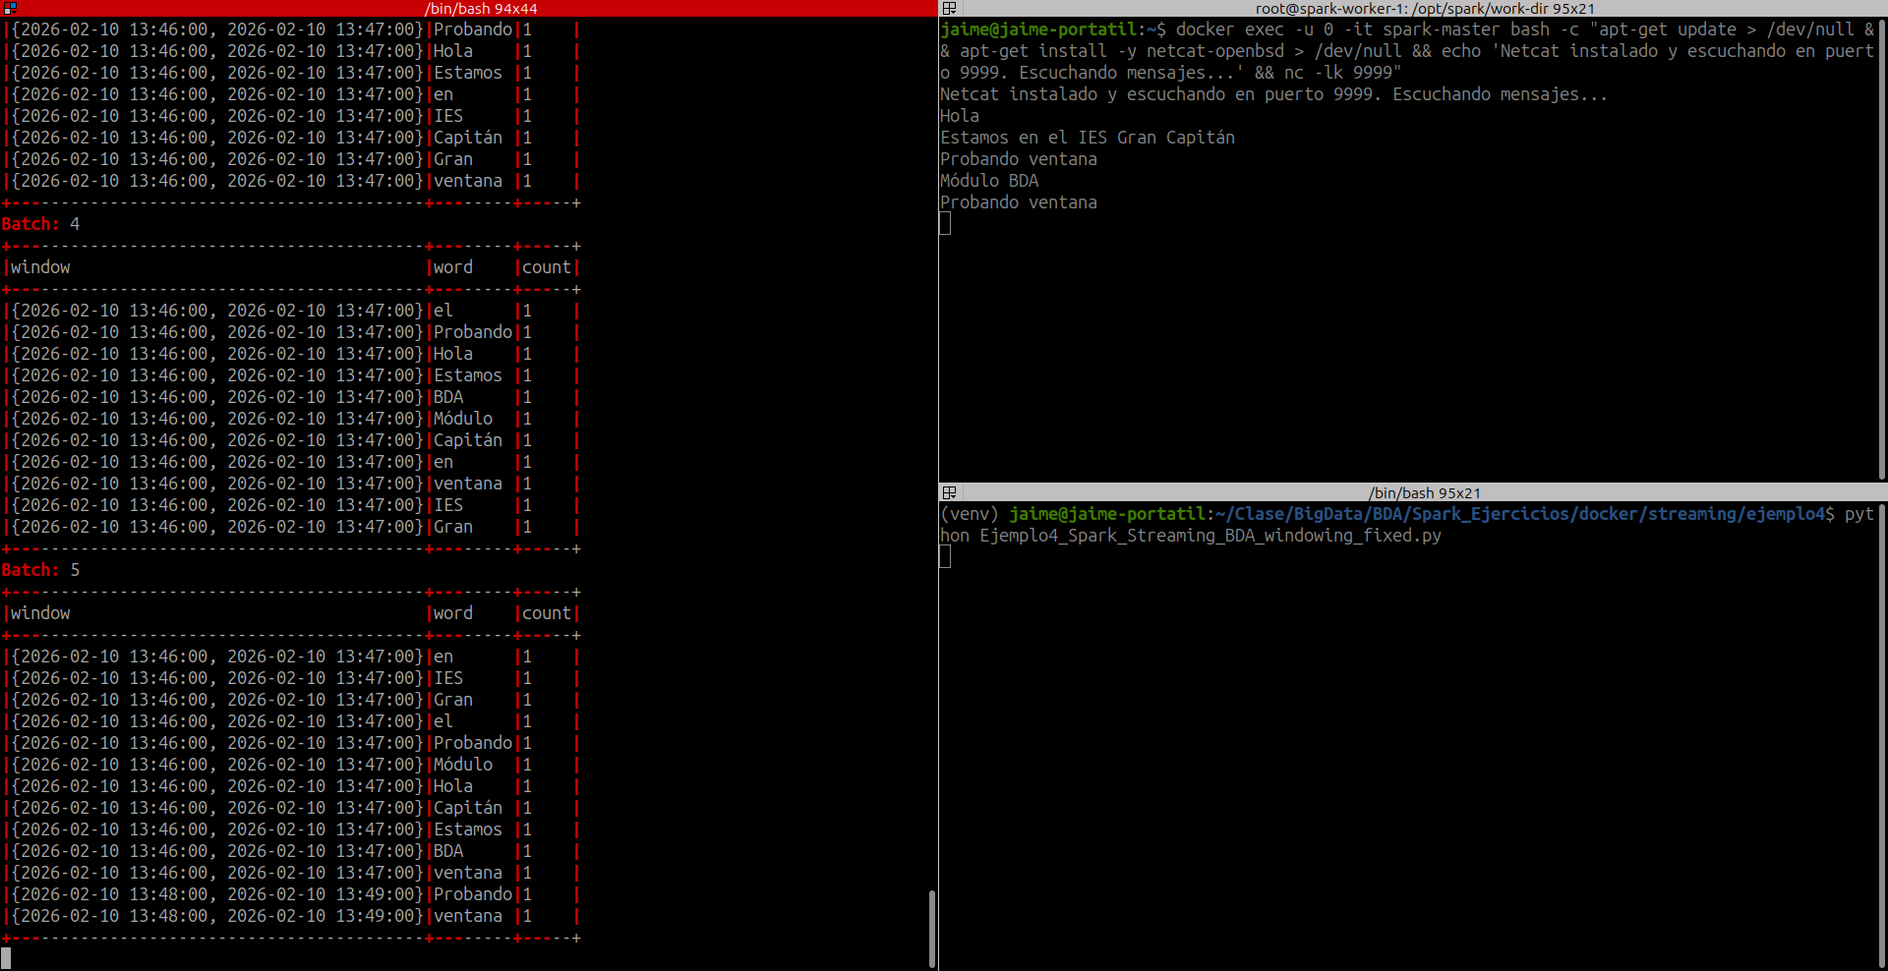
Task: Click the Ejemplo4_Spark_Streaming_BDA_windowing_fixed.py filename
Action: 1209,536
